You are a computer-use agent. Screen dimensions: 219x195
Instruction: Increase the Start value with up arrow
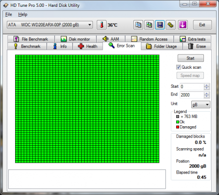click(207, 85)
